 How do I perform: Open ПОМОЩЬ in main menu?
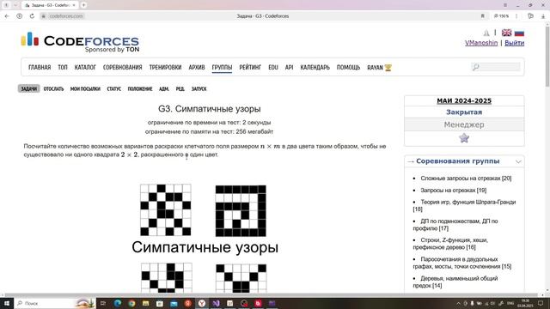point(348,67)
